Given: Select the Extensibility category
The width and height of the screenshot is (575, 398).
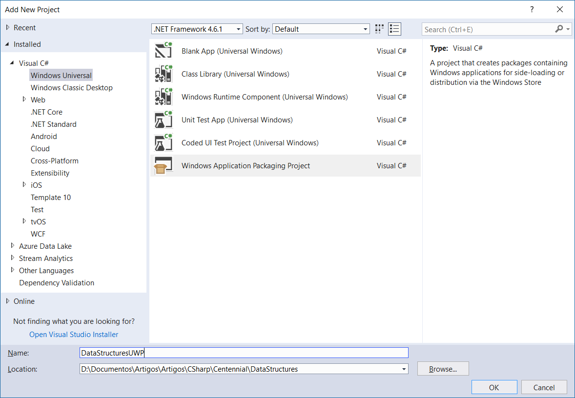Looking at the screenshot, I should coord(50,173).
